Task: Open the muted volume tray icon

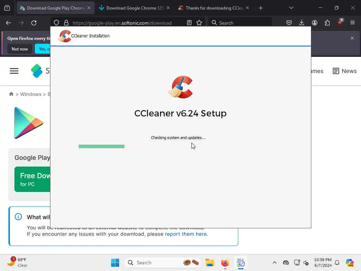Action: point(306,263)
